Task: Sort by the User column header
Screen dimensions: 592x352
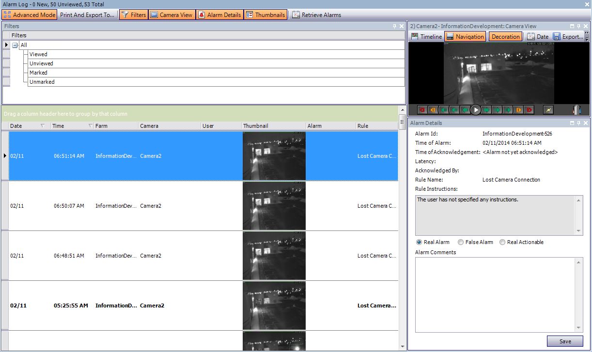Action: click(x=221, y=126)
